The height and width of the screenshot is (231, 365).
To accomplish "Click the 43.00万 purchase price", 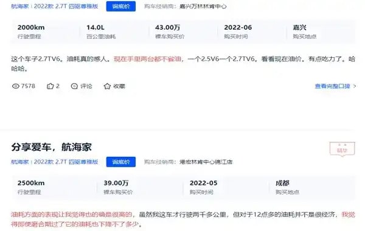I will [168, 27].
